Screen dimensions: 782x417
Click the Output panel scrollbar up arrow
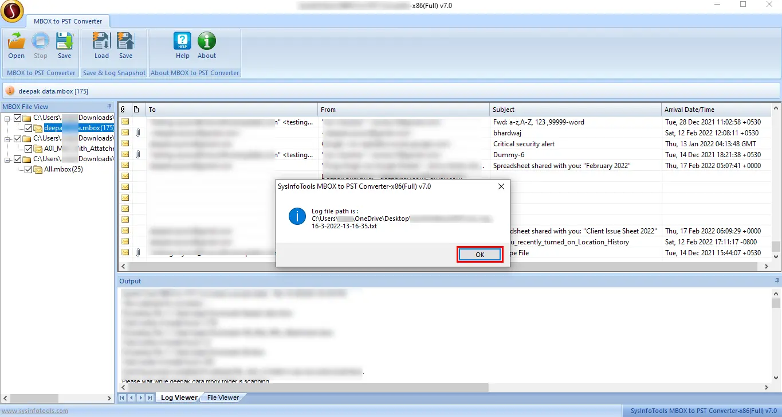coord(776,293)
